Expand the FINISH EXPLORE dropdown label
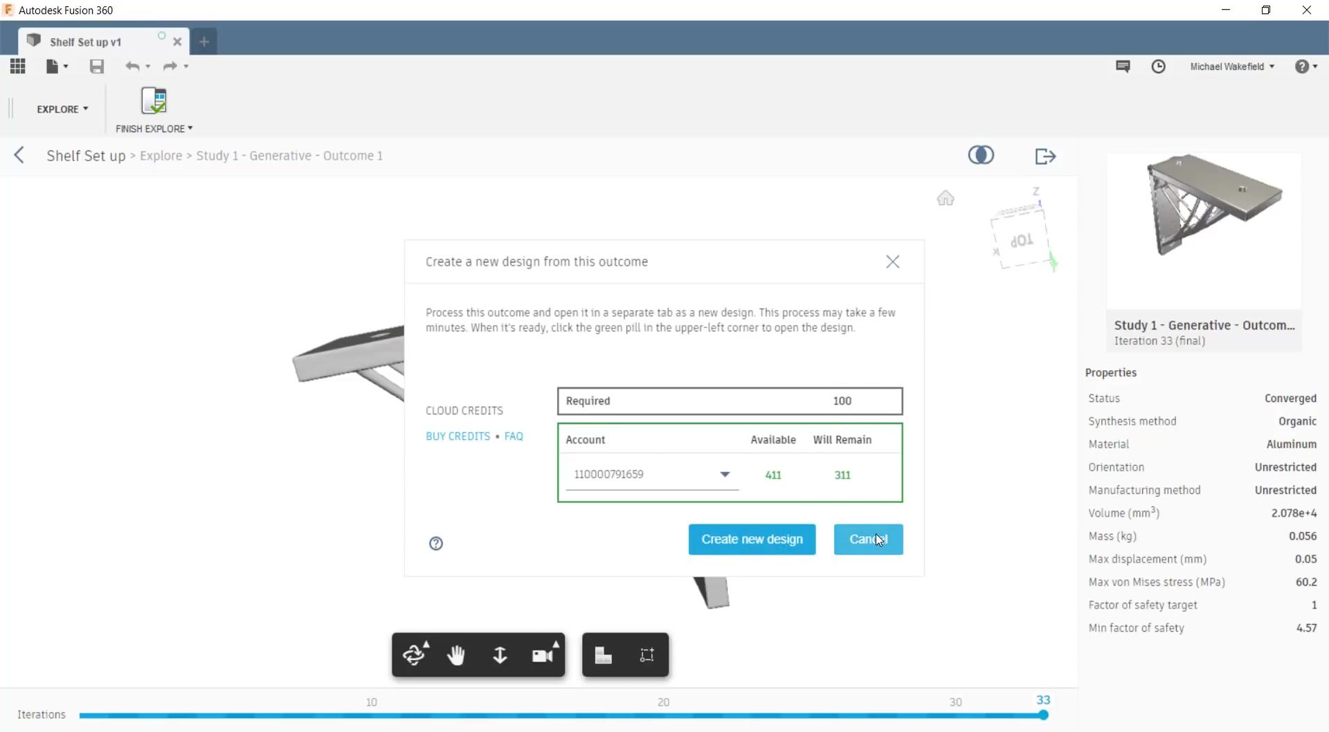The image size is (1329, 732). [x=154, y=129]
